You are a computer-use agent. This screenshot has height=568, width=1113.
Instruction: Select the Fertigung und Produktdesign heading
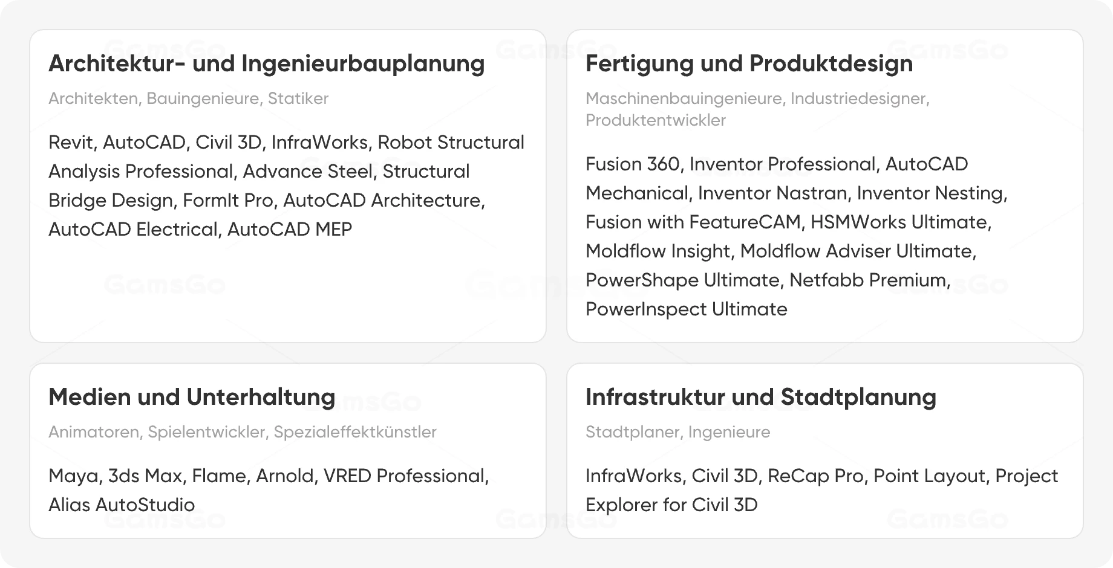click(749, 64)
